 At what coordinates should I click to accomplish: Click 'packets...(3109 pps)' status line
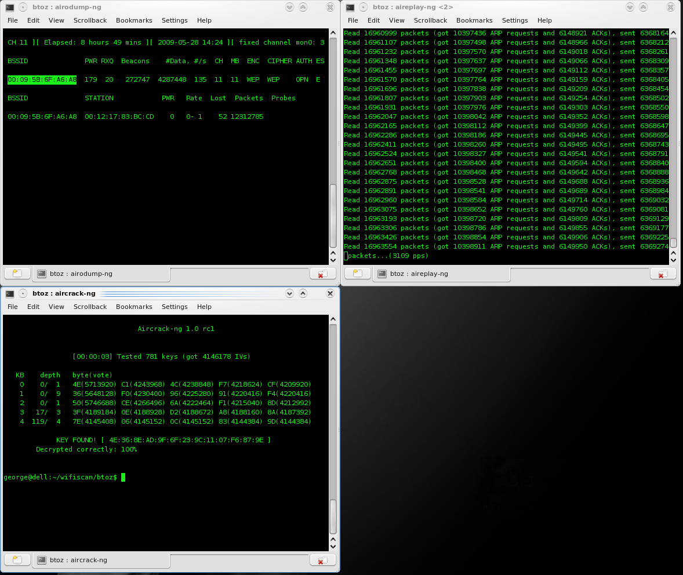[388, 256]
